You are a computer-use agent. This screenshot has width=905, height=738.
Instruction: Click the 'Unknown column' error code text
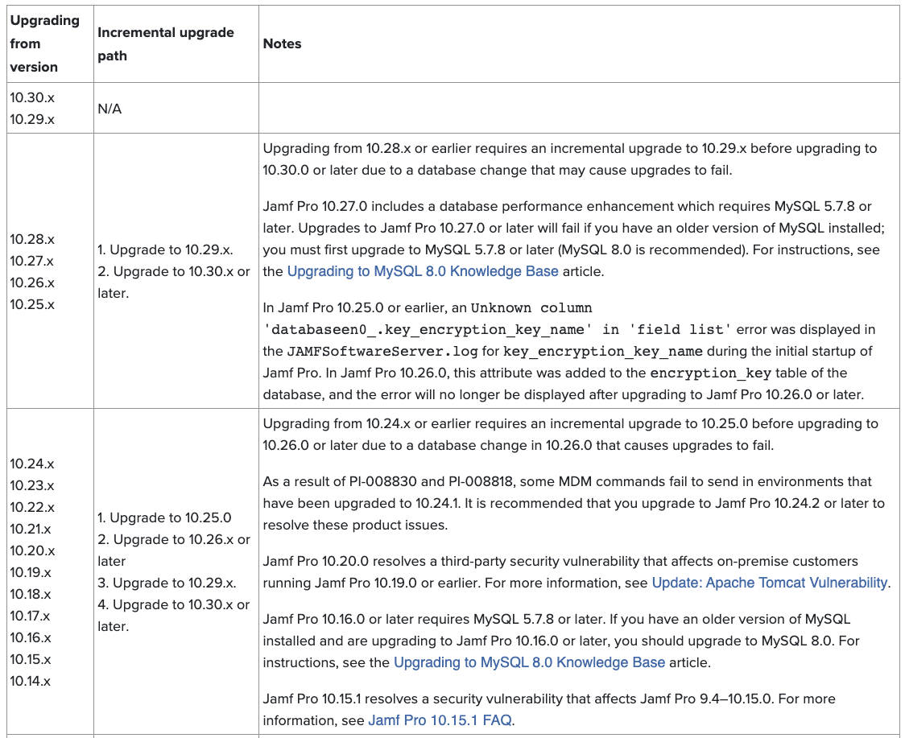pyautogui.click(x=531, y=307)
